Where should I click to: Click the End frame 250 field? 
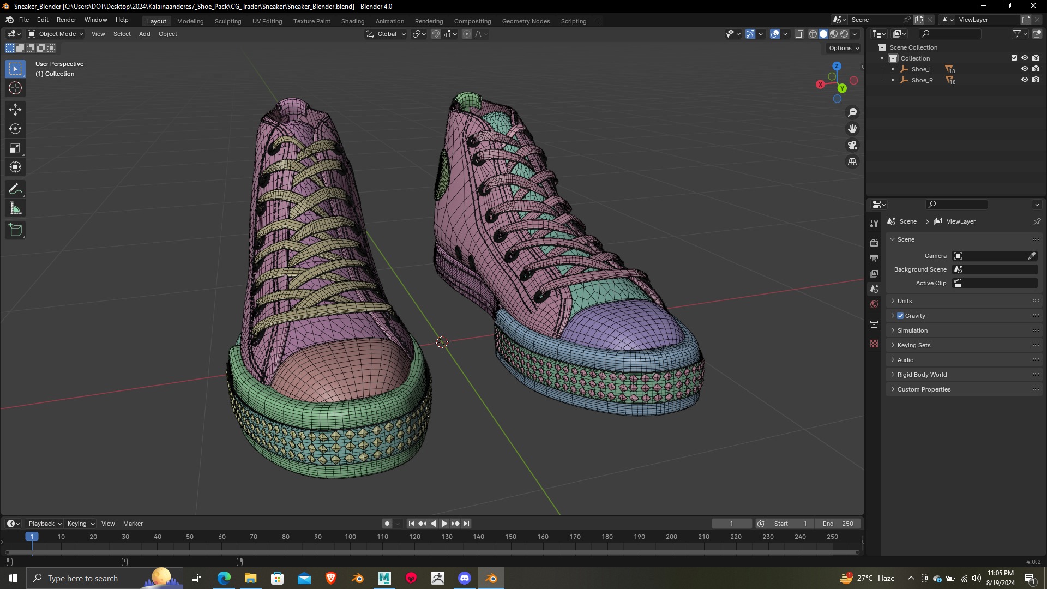[x=838, y=524]
